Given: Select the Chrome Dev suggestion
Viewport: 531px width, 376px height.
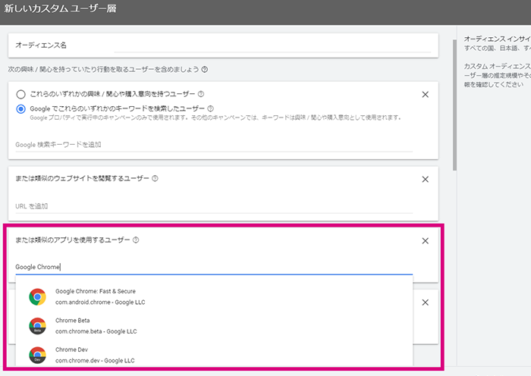Looking at the screenshot, I should click(x=214, y=355).
